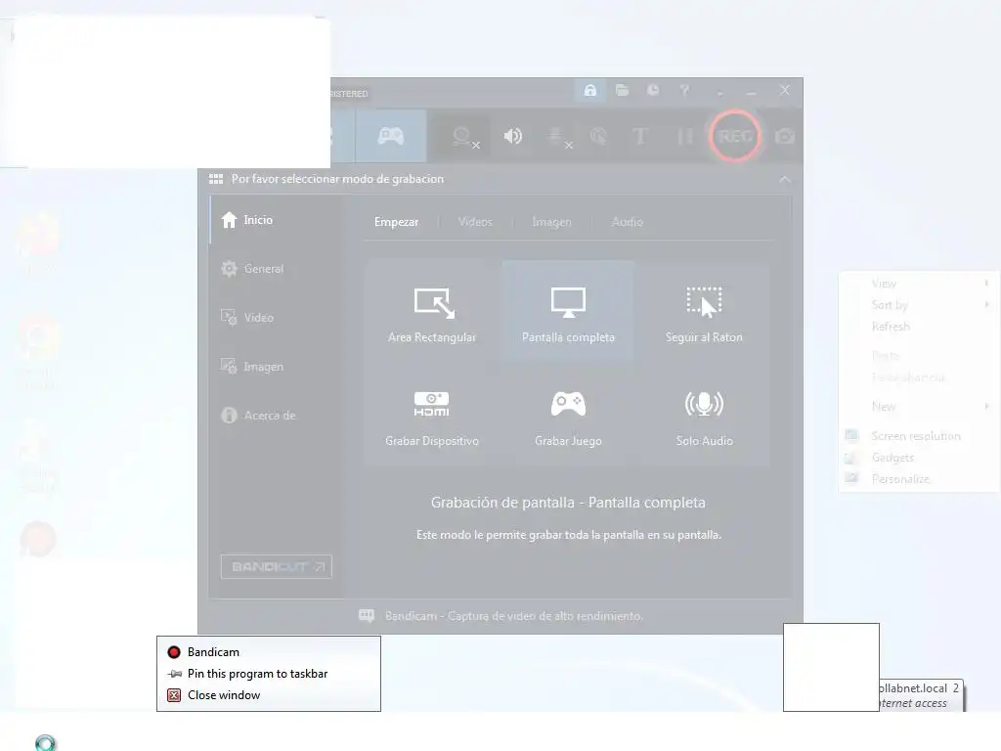Viewport: 1001px width, 751px height.
Task: Select Grabar Dispositivo HDMI mode
Action: click(x=432, y=417)
